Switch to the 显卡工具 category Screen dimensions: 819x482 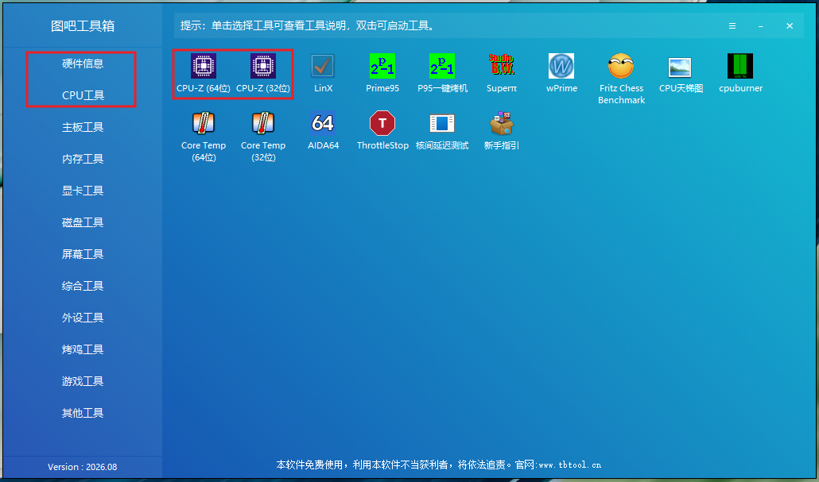(x=83, y=191)
